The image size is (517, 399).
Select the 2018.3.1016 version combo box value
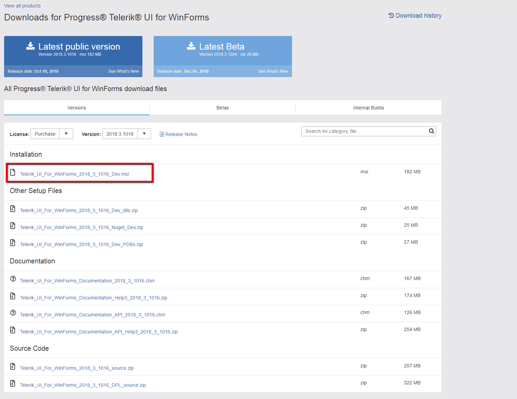click(x=120, y=134)
